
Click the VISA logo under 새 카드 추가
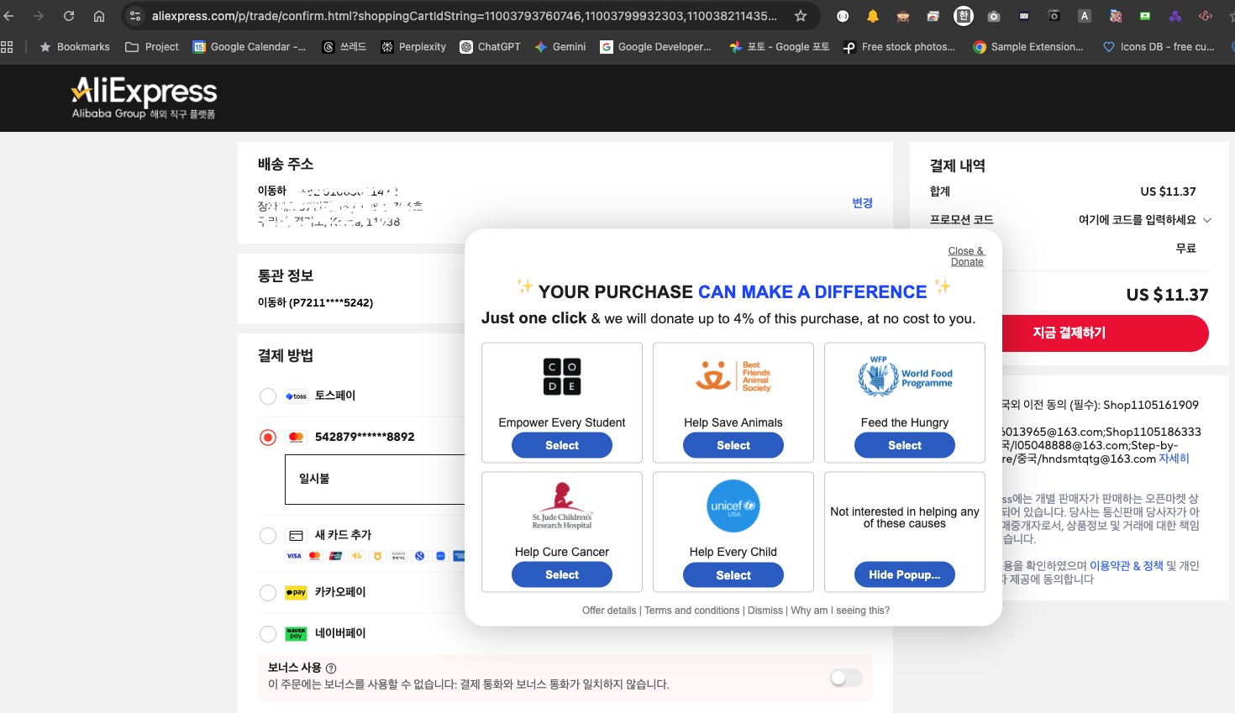pos(294,556)
